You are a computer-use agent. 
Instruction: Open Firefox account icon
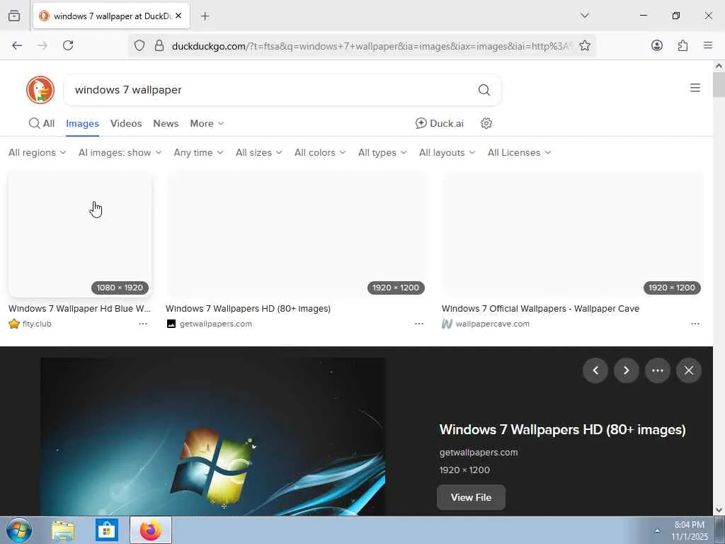coord(656,45)
